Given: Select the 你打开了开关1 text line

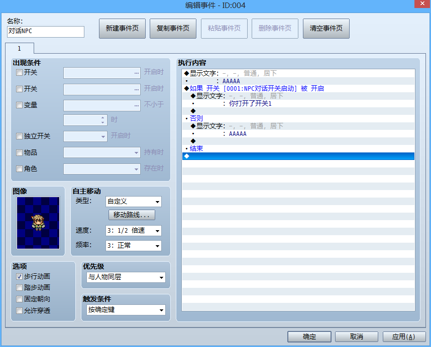Looking at the screenshot, I should tap(298, 103).
